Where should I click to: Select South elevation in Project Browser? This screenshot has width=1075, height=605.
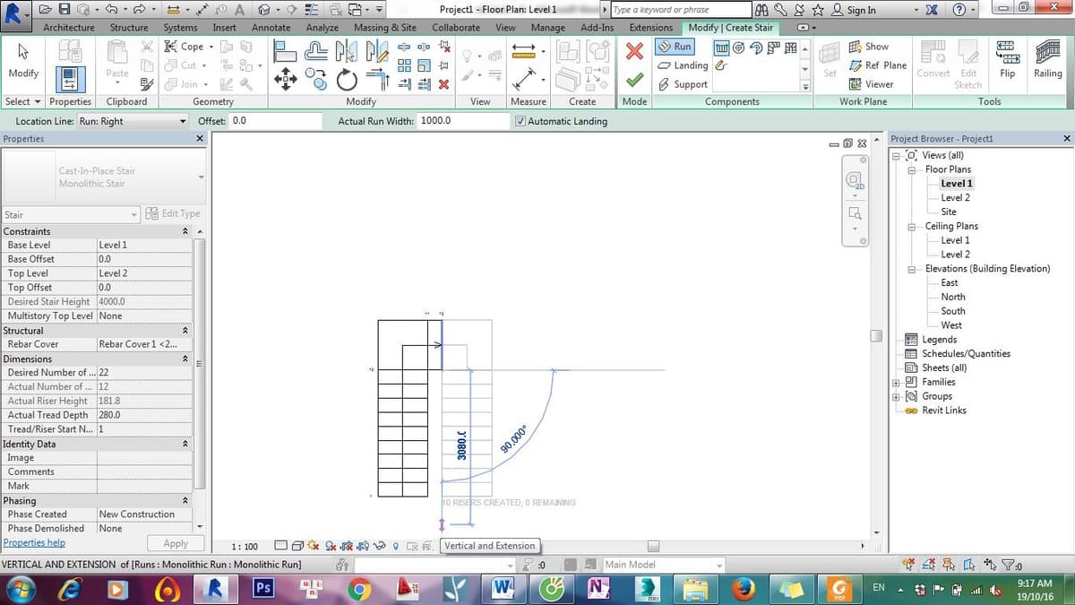point(952,311)
